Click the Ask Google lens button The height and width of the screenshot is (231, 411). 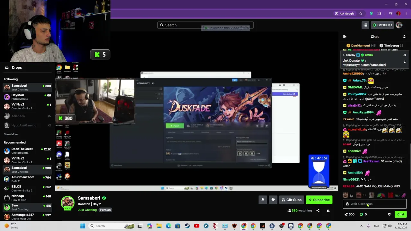pos(345,13)
